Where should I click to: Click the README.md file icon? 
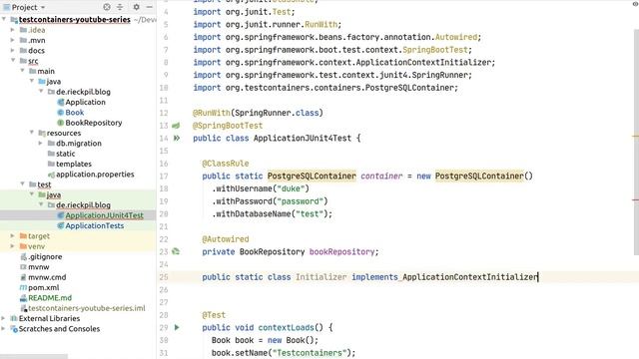point(23,298)
